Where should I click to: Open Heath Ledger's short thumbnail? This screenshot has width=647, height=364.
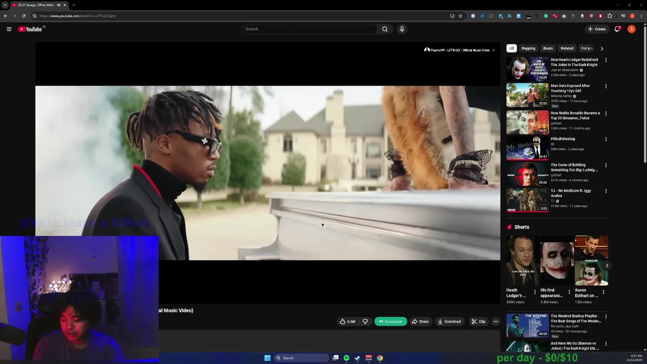click(523, 260)
